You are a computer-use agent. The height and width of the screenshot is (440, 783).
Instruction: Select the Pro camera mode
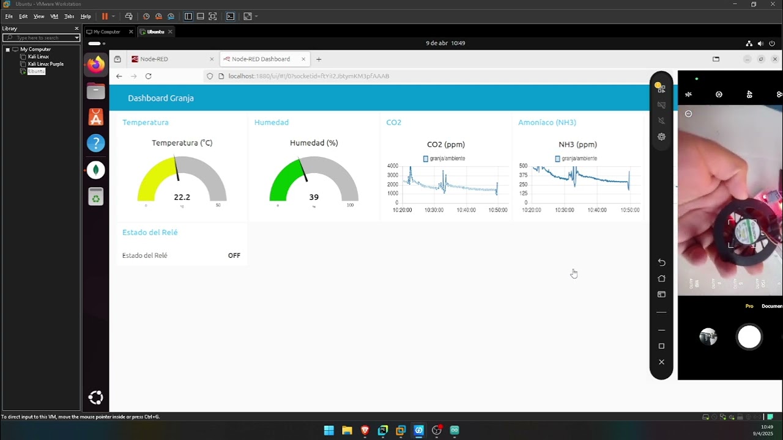tap(749, 306)
